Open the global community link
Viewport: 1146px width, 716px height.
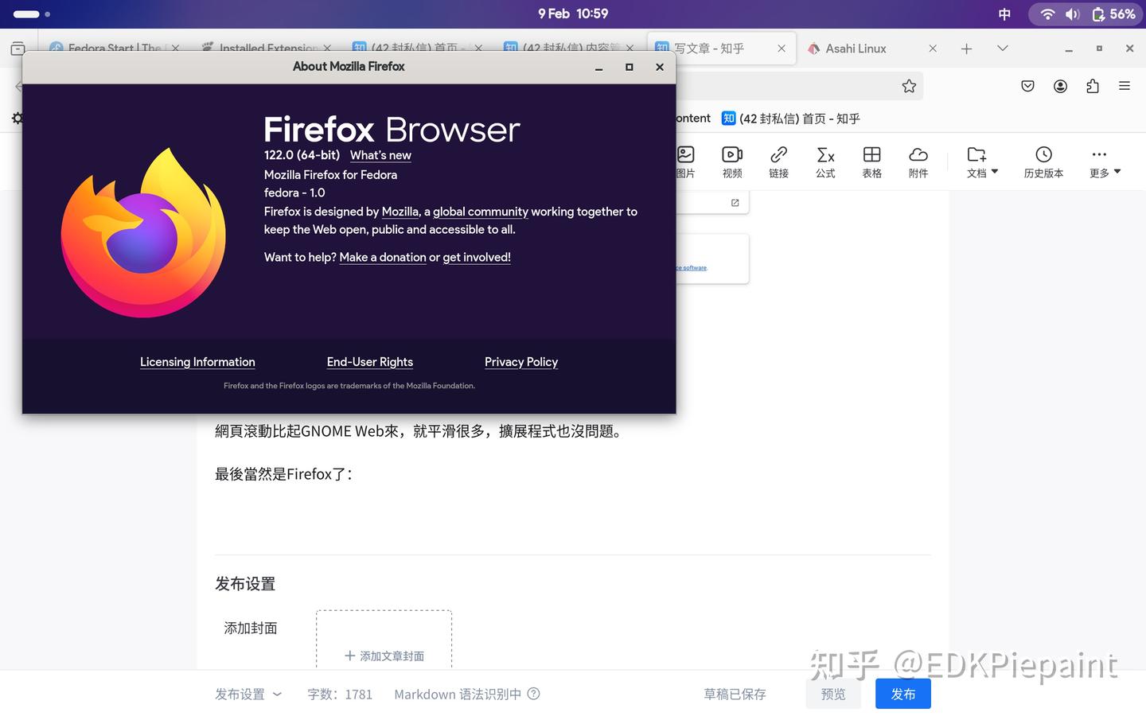pos(481,212)
